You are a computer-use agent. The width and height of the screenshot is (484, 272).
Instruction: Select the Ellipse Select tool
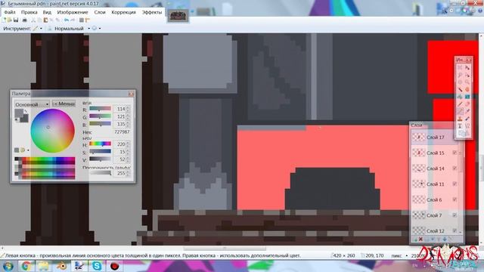pyautogui.click(x=460, y=82)
